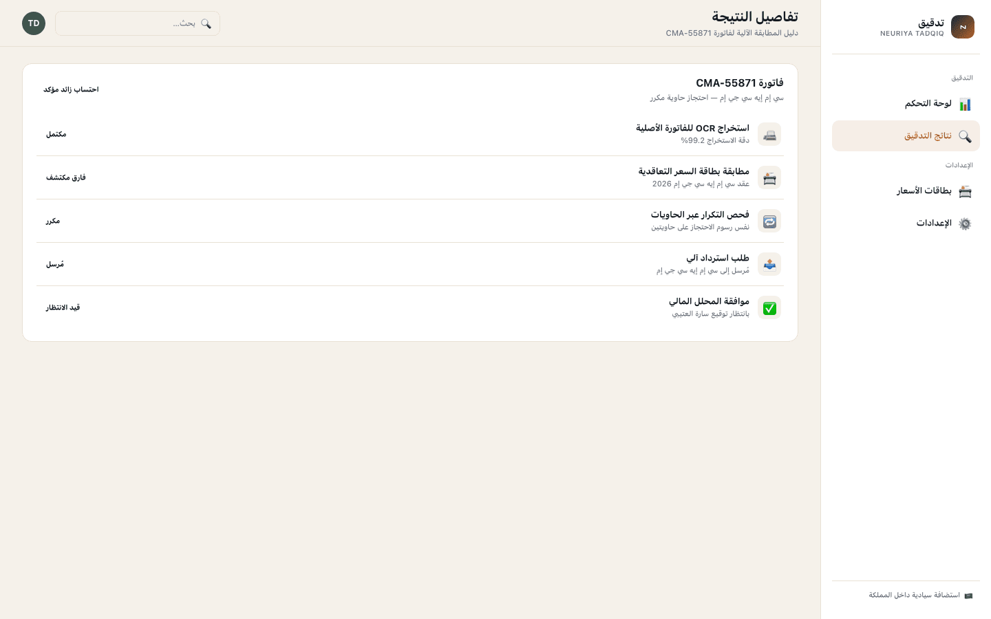Viewport: 991px width, 619px height.
Task: Click the مطابقة بطاقة السعر التعاقدية title
Action: pos(694,171)
